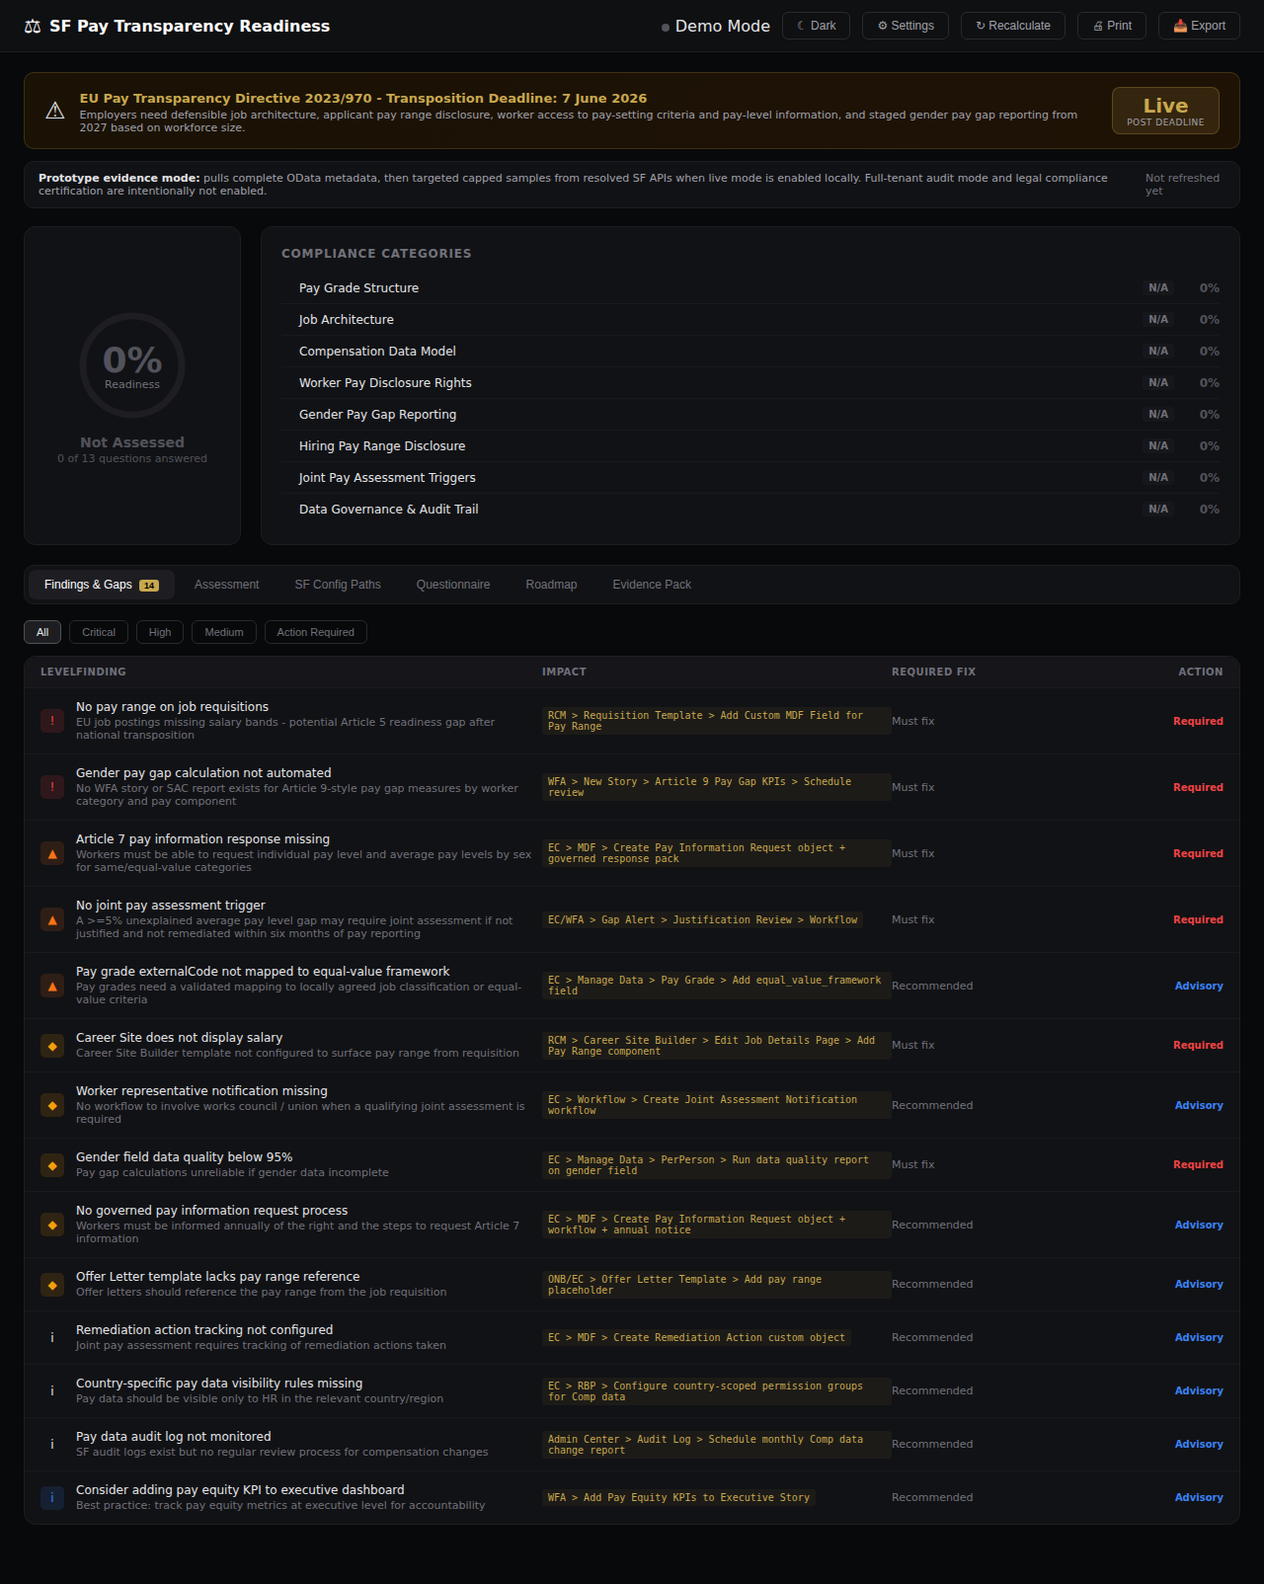Click the severity icon for Career Site does not display salary

(52, 1045)
